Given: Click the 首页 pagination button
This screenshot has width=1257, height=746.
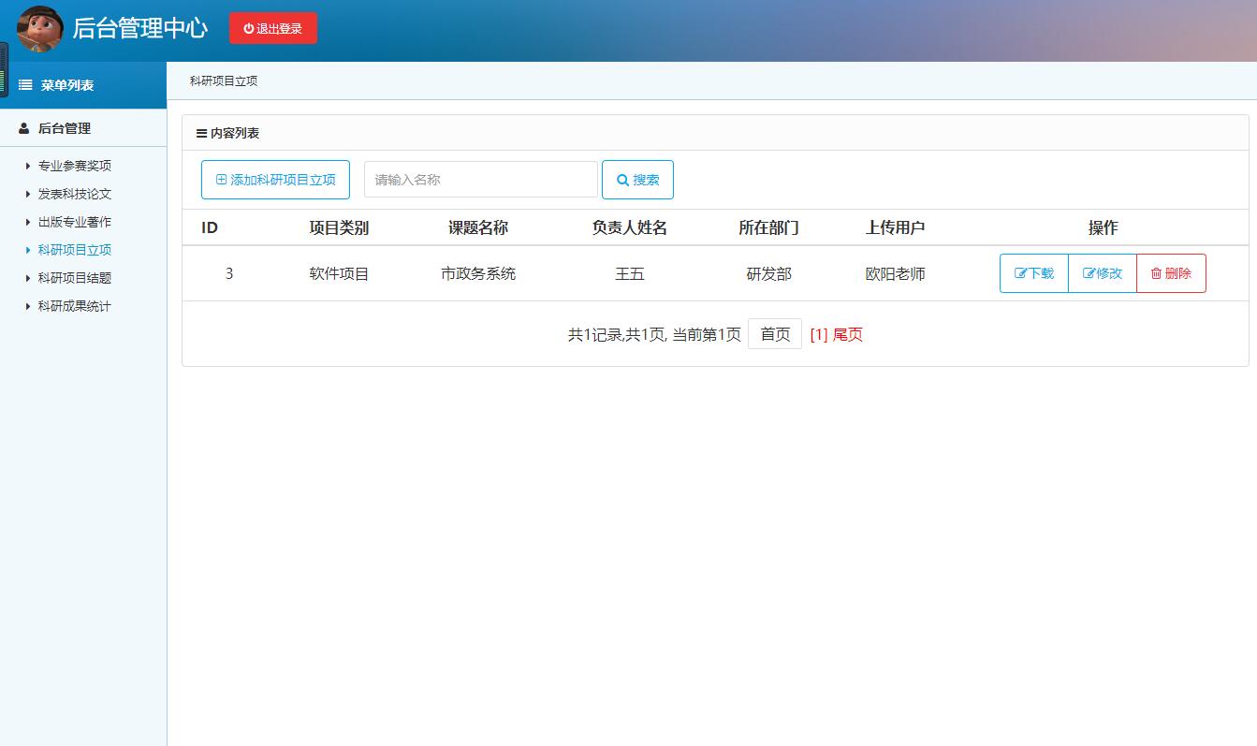Looking at the screenshot, I should click(775, 333).
